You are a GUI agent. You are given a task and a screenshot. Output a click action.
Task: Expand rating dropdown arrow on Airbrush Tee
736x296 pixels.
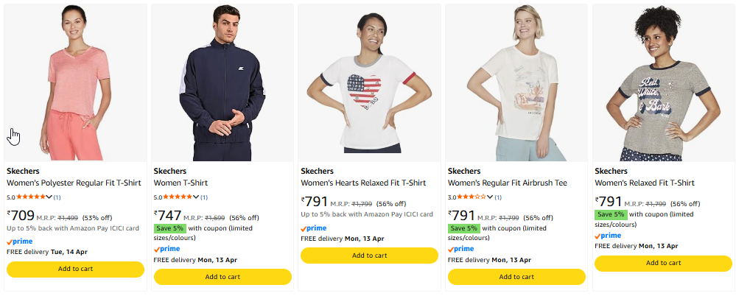point(491,197)
